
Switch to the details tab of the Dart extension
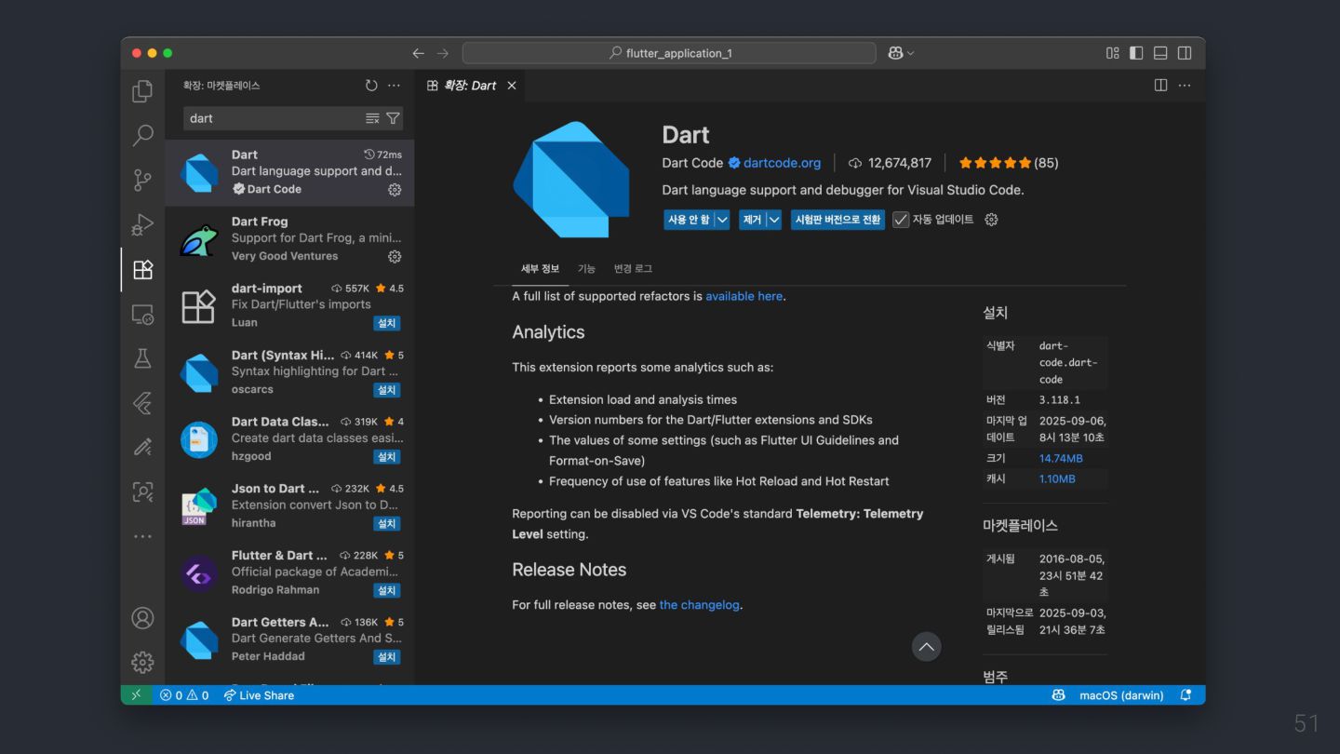541,269
